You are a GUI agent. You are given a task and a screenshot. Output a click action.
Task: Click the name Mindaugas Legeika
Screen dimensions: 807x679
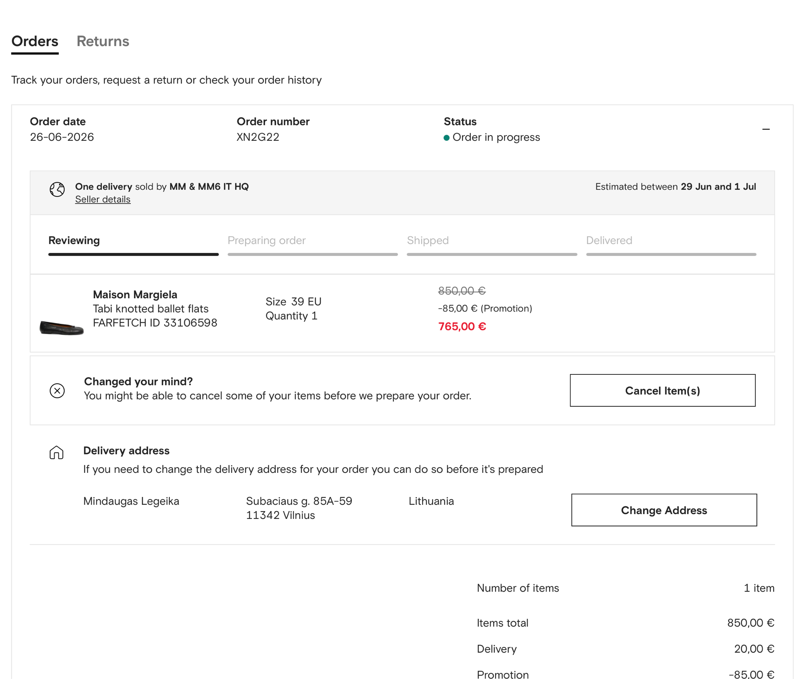point(131,501)
